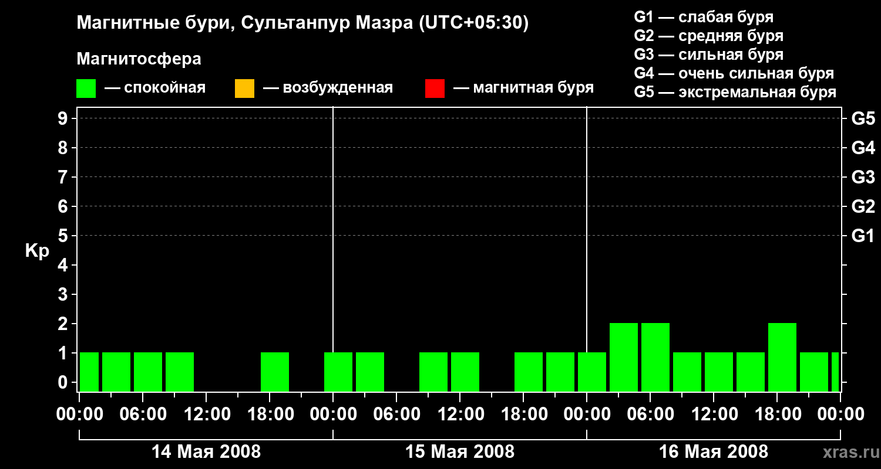Click the green bar above 18:00 on 15 Мая
This screenshot has height=469, width=881.
click(x=529, y=372)
